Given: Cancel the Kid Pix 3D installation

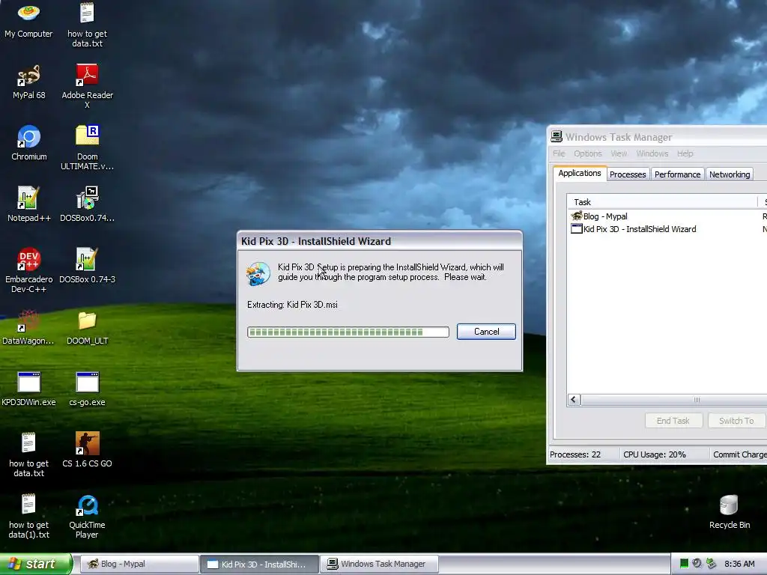Looking at the screenshot, I should point(486,332).
